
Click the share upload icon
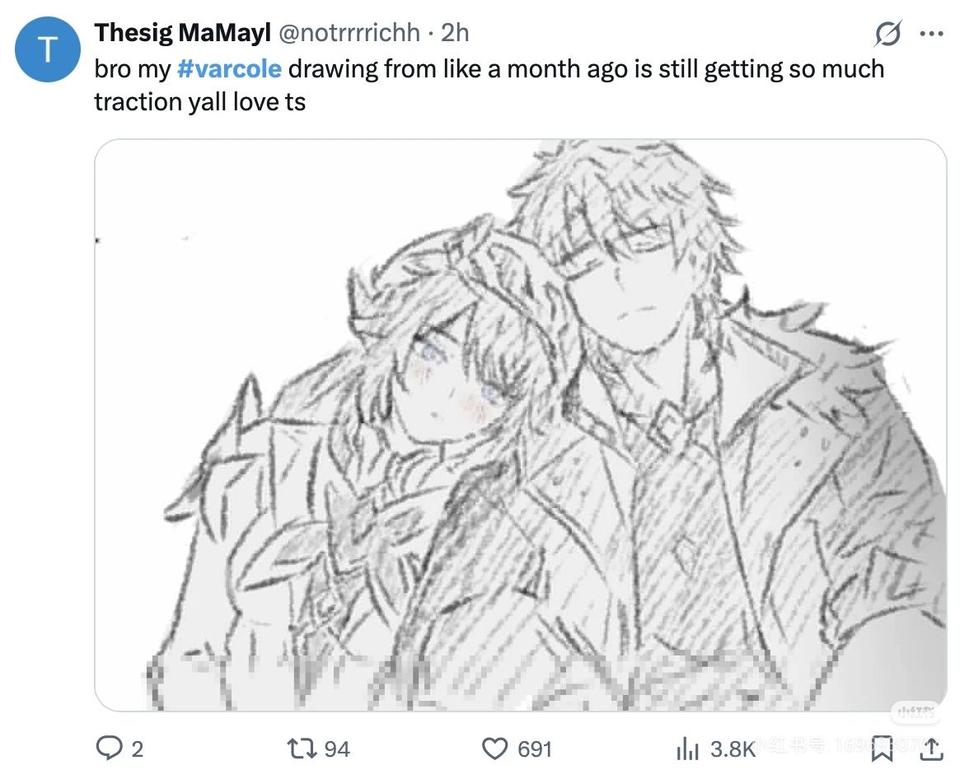point(932,748)
